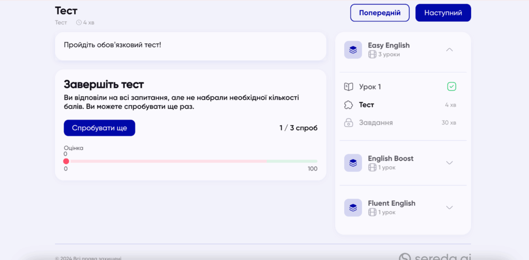Viewport: 529px width, 260px height.
Task: Open the Завдання item in course list
Action: (376, 123)
